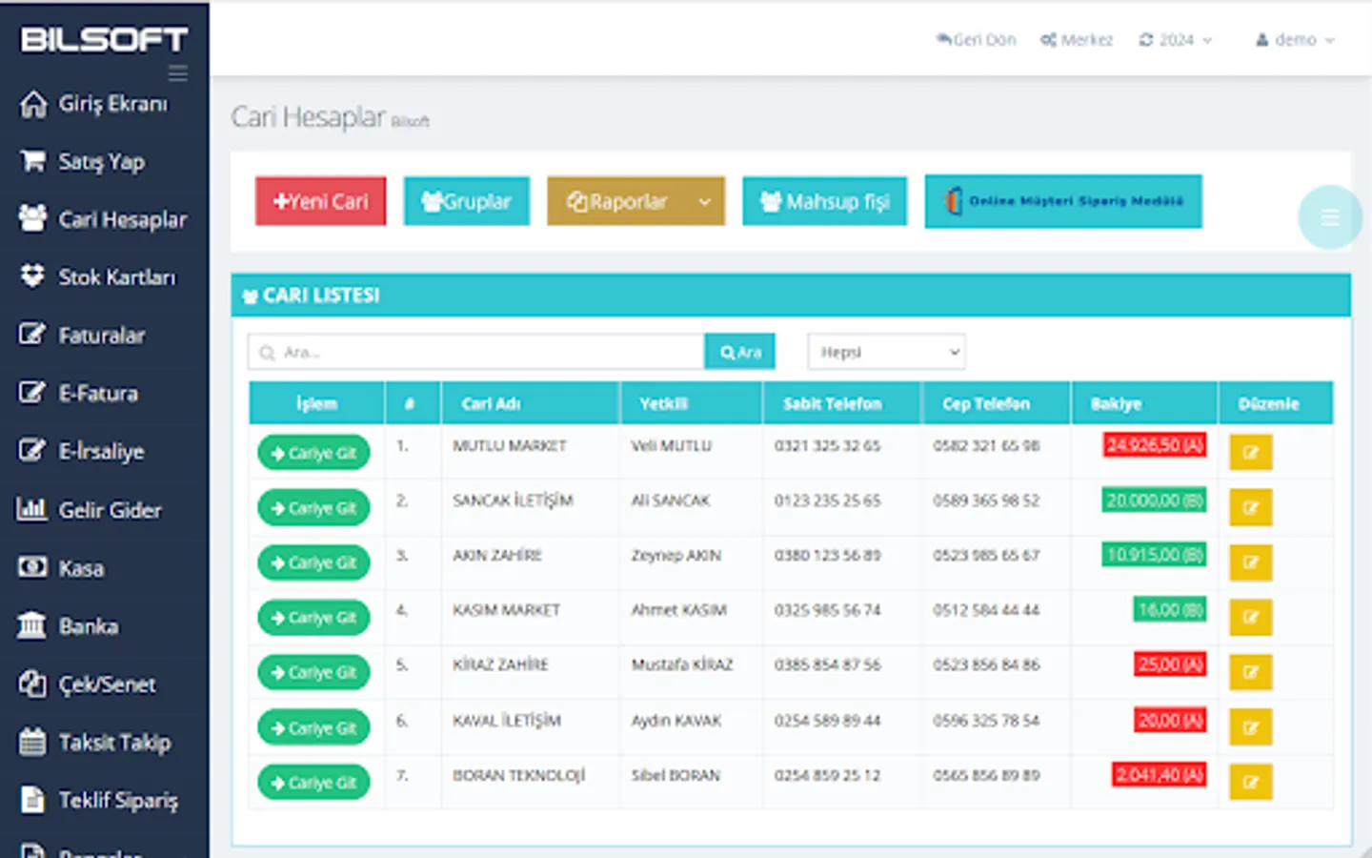Click the floating menu button on the right
Screen dimensions: 1372x858
(1330, 217)
